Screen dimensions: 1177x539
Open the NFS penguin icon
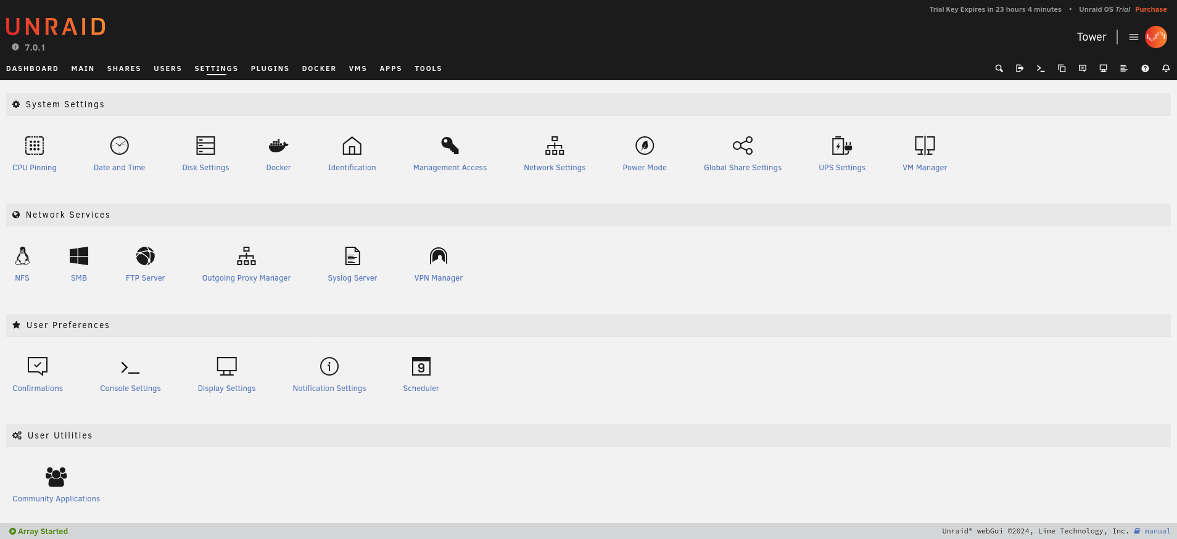tap(22, 256)
